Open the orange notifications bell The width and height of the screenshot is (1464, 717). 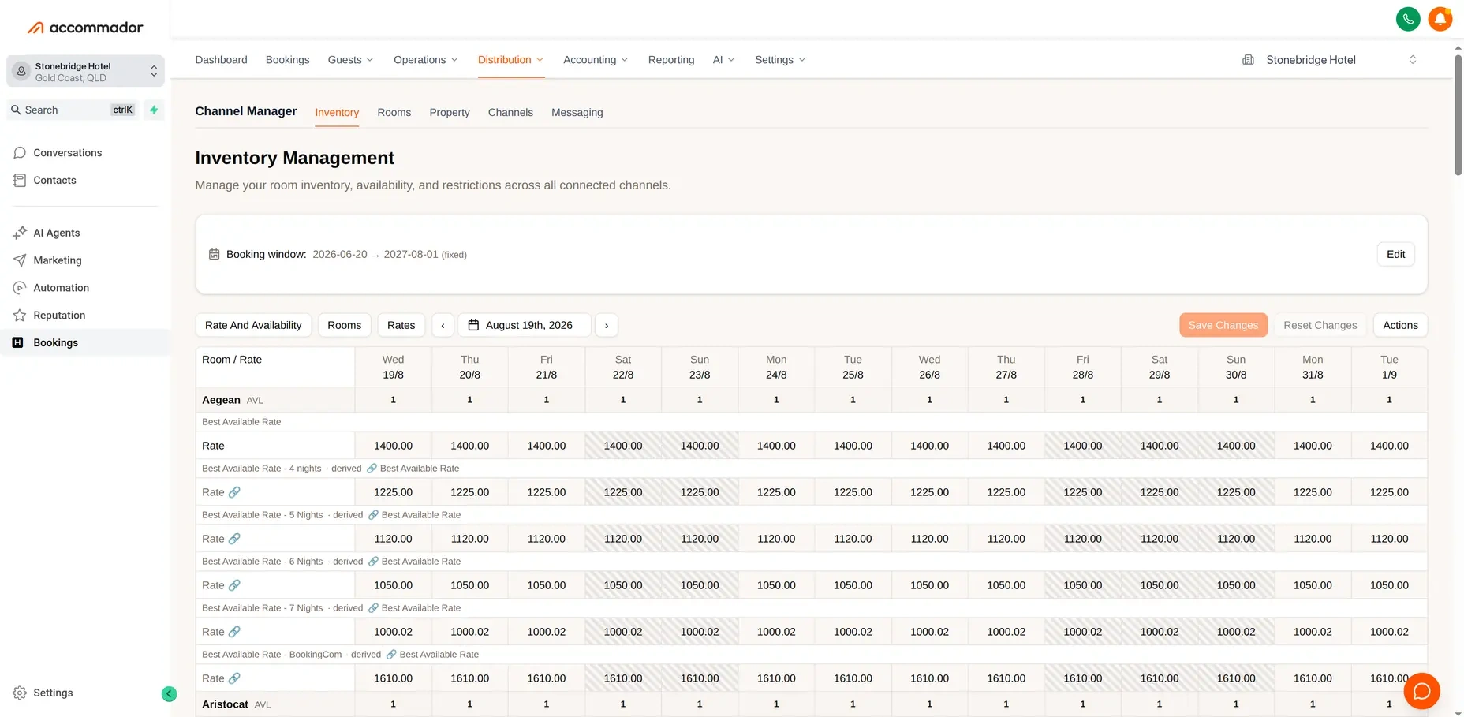pos(1440,19)
